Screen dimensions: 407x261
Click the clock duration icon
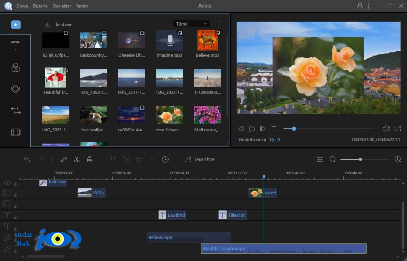point(165,159)
